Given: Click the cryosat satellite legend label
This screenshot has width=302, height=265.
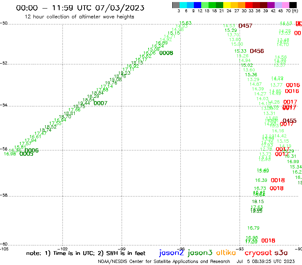Looking at the screenshot, I should click(x=258, y=253).
